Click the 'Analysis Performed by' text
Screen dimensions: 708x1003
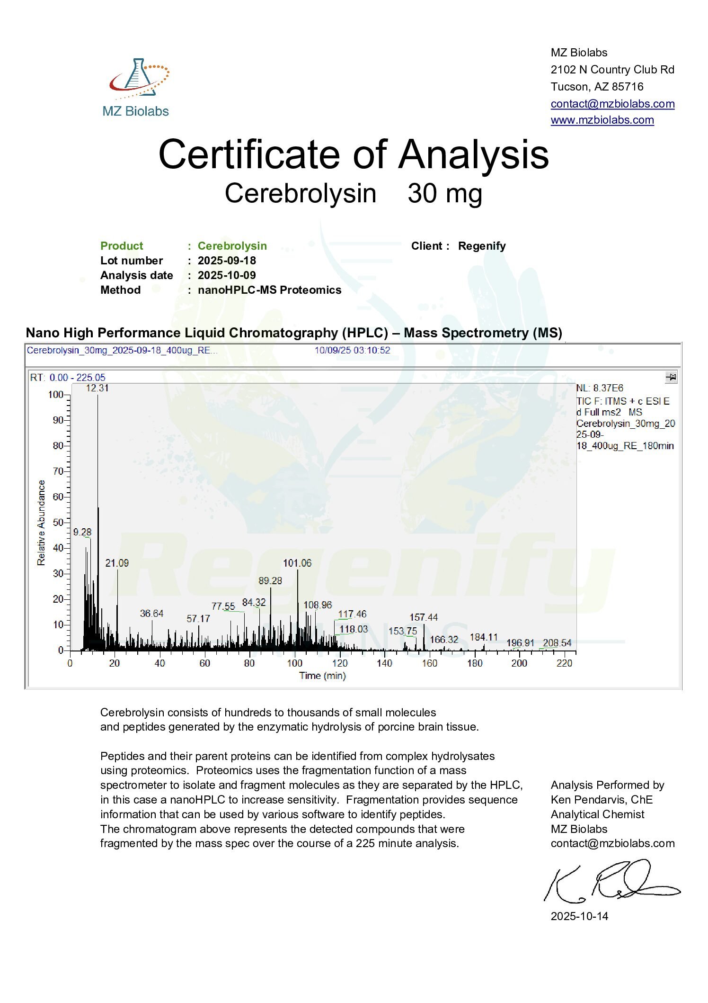pos(607,785)
